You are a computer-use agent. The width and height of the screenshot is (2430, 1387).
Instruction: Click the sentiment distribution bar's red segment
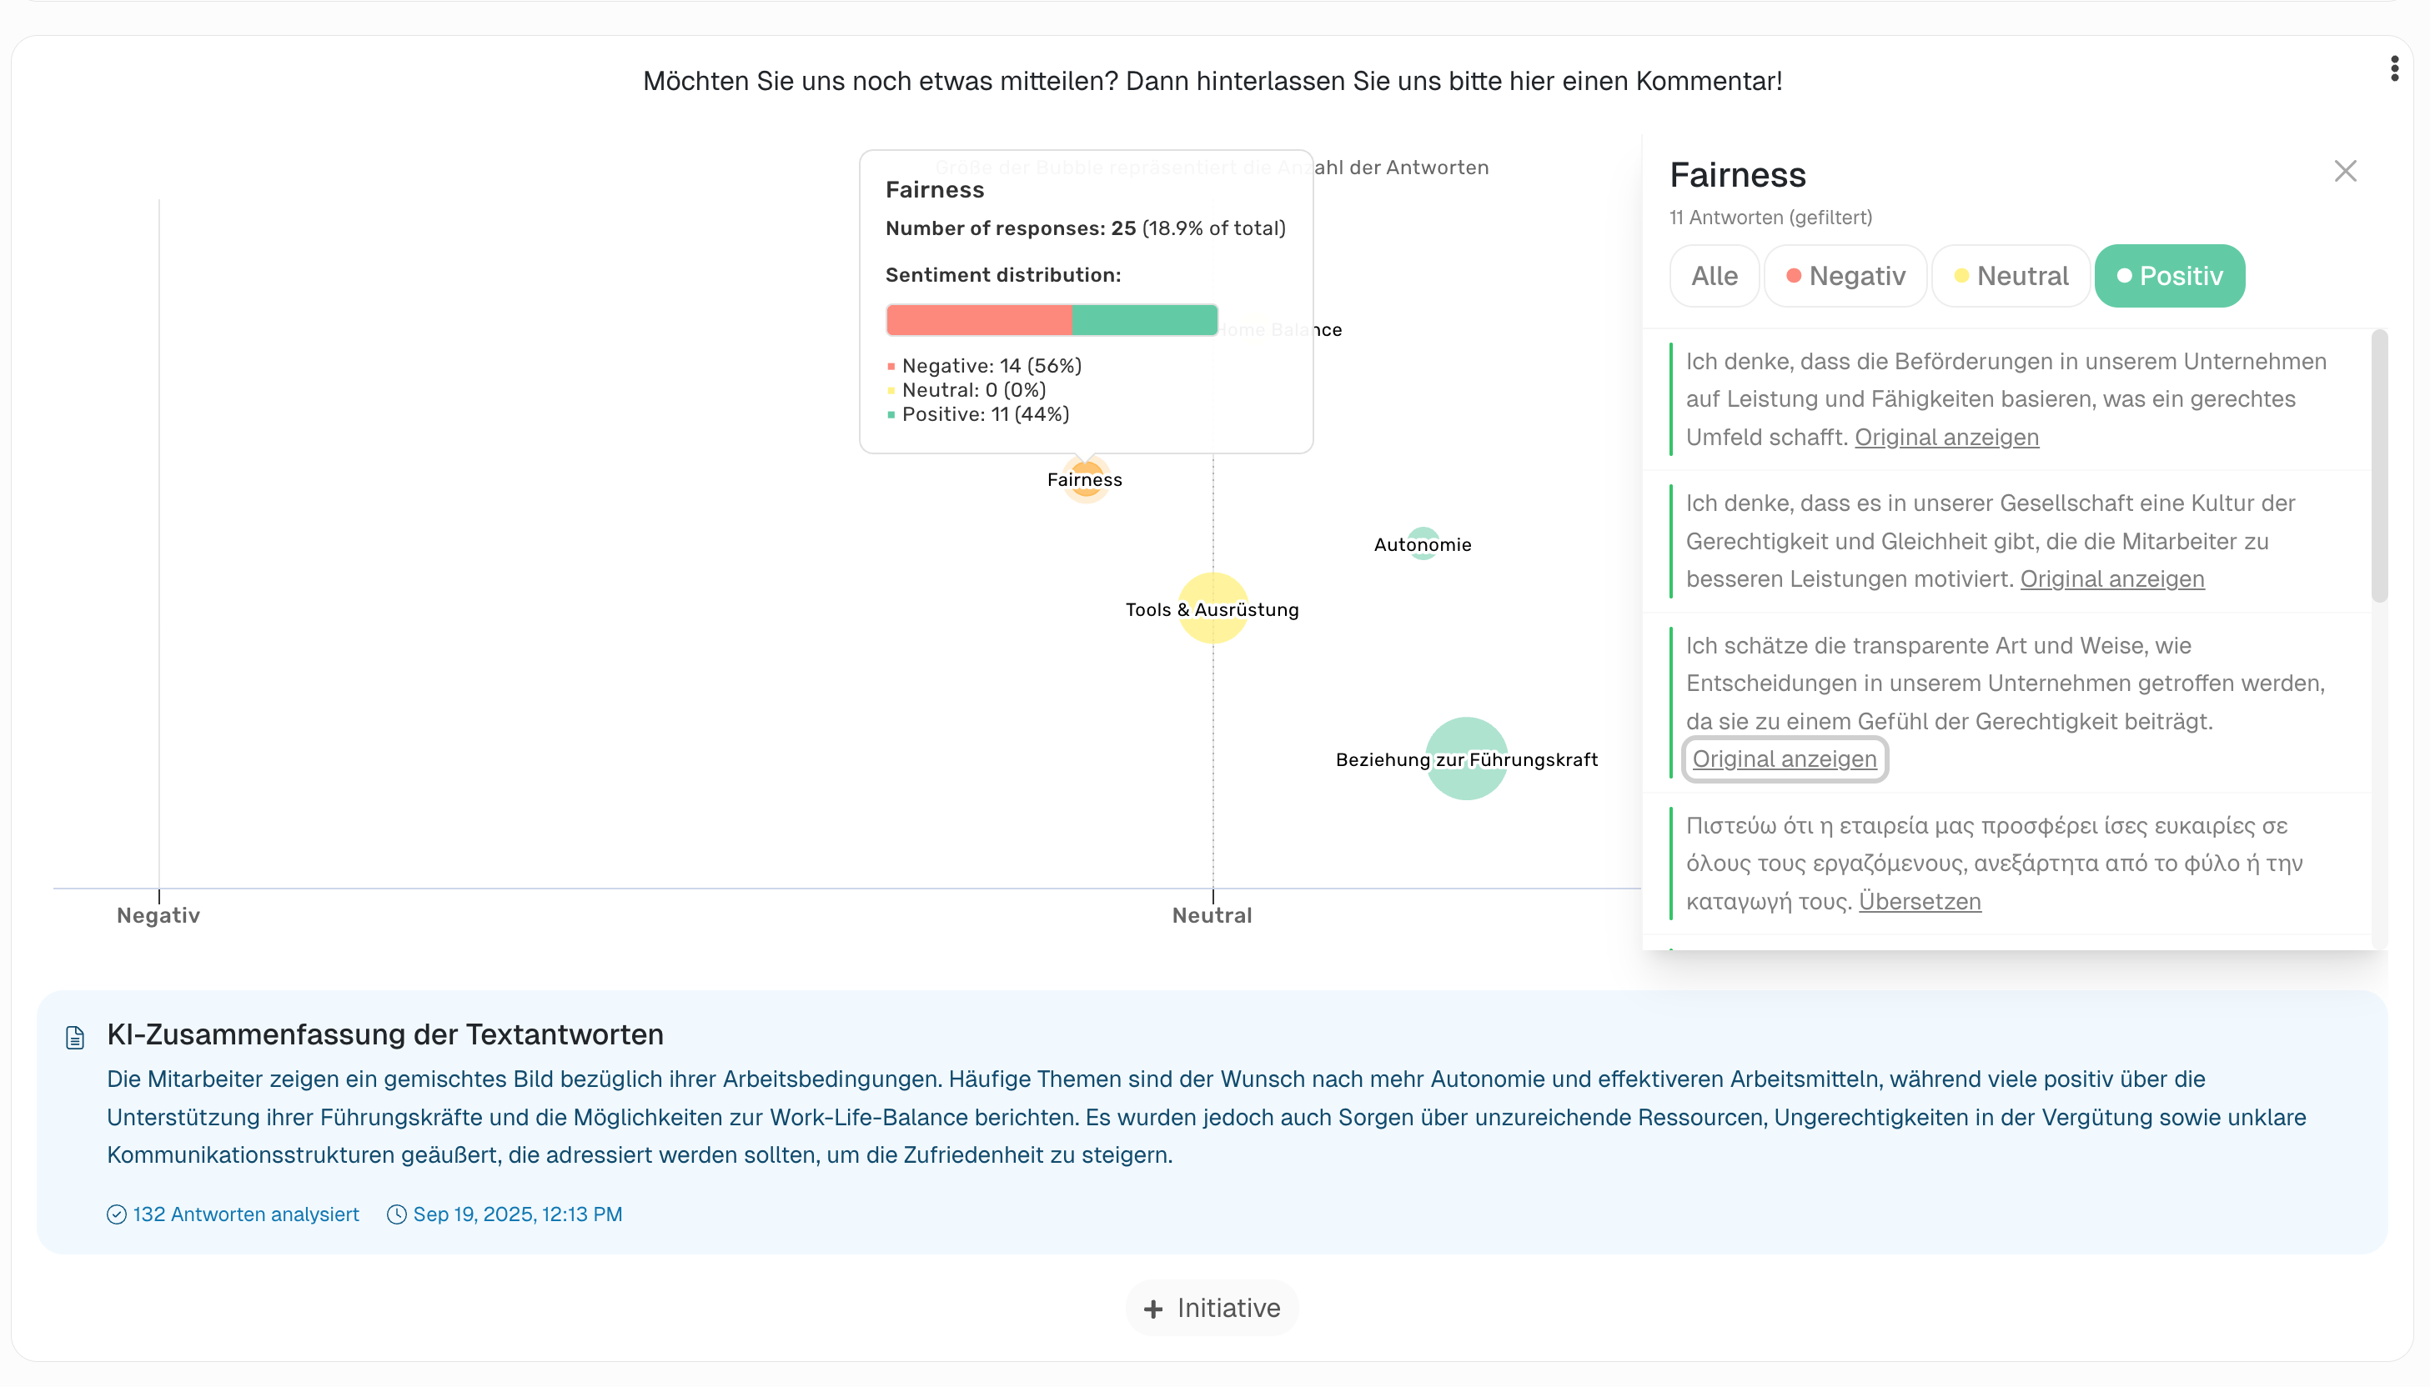click(979, 320)
